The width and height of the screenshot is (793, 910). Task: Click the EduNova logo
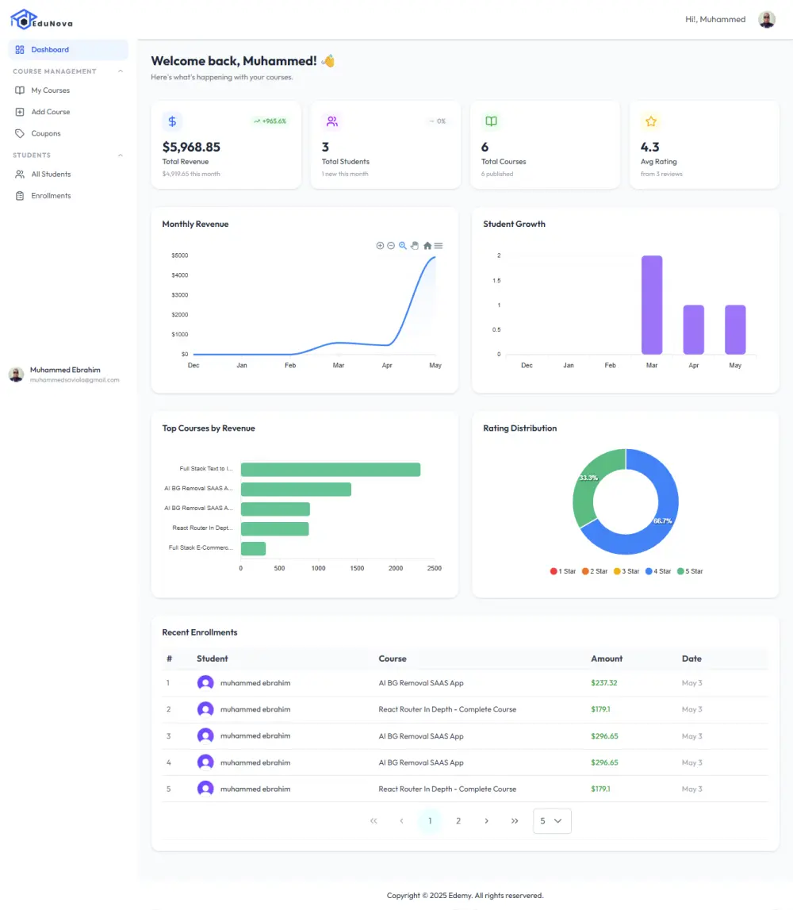coord(41,20)
